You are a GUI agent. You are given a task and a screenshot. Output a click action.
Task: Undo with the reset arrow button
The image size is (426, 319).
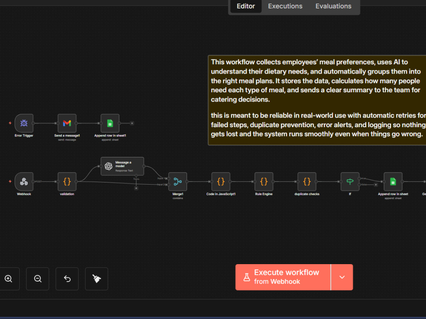(x=67, y=279)
